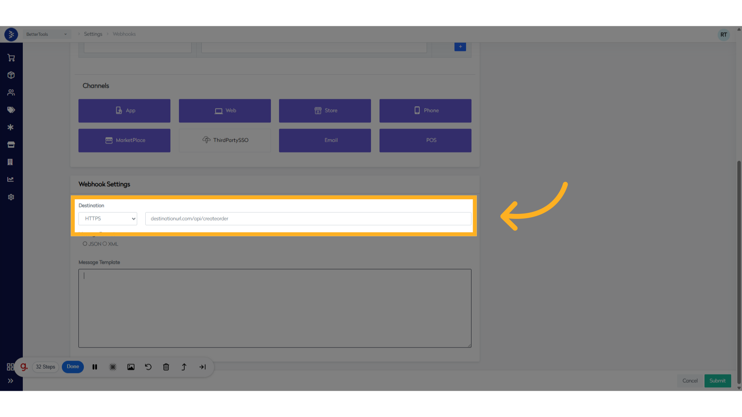Select the XML message format radio button

[x=105, y=244]
